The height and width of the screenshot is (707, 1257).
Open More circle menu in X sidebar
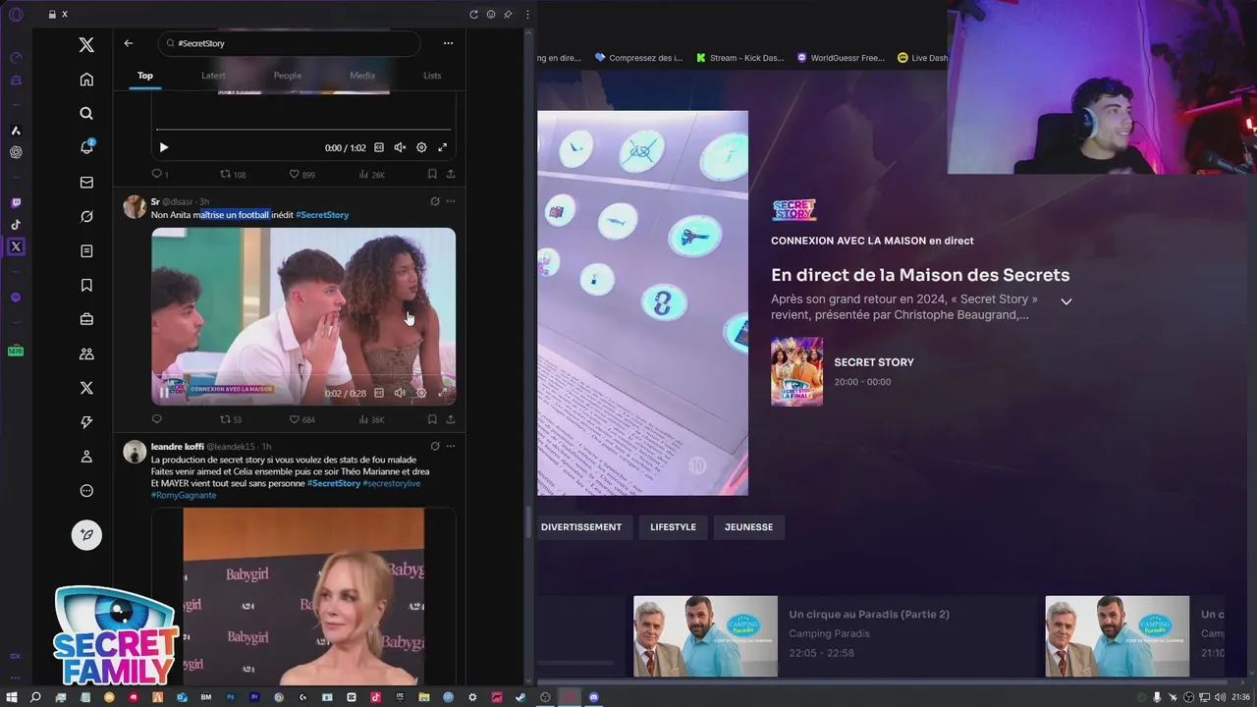pyautogui.click(x=86, y=491)
